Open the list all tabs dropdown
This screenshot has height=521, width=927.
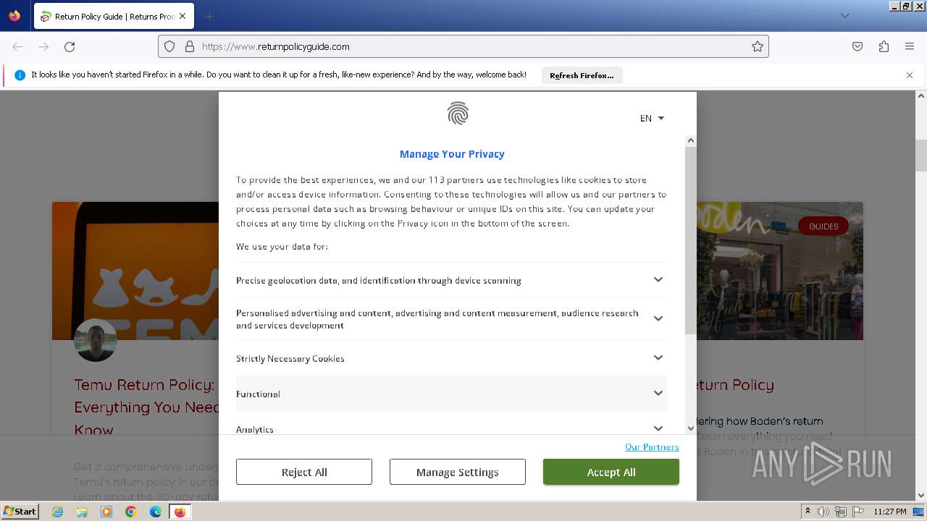[x=844, y=16]
